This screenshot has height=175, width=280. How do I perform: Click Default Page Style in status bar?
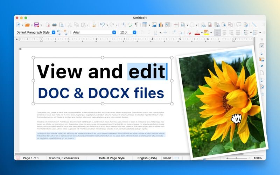pyautogui.click(x=112, y=158)
